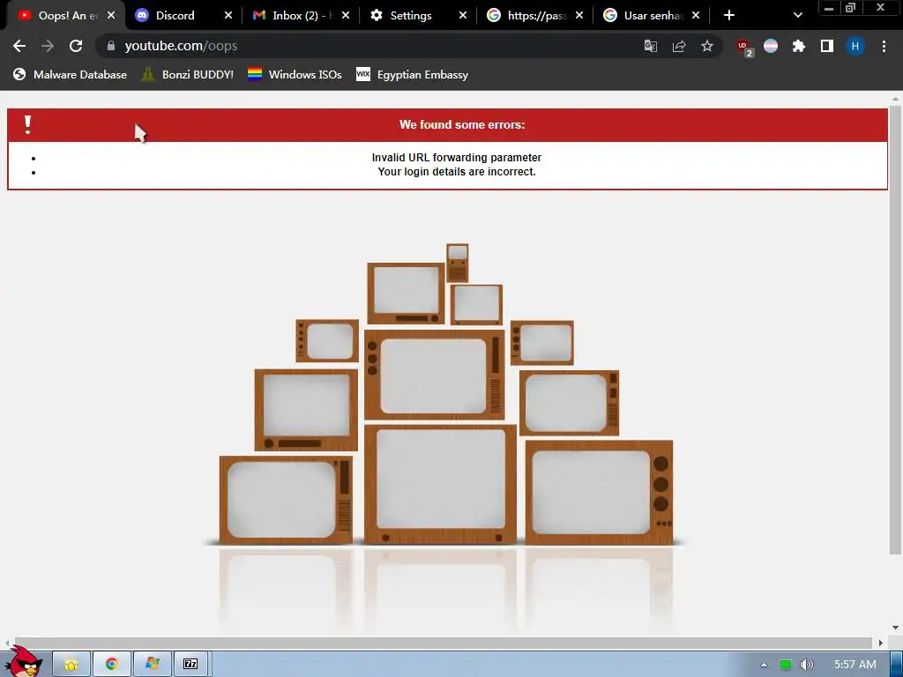Toggle the browser side panel icon
The height and width of the screenshot is (677, 903).
tap(827, 46)
